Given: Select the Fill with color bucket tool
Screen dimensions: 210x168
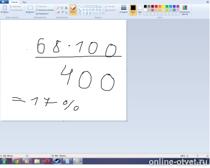Looking at the screenshot, I should click(62, 8).
